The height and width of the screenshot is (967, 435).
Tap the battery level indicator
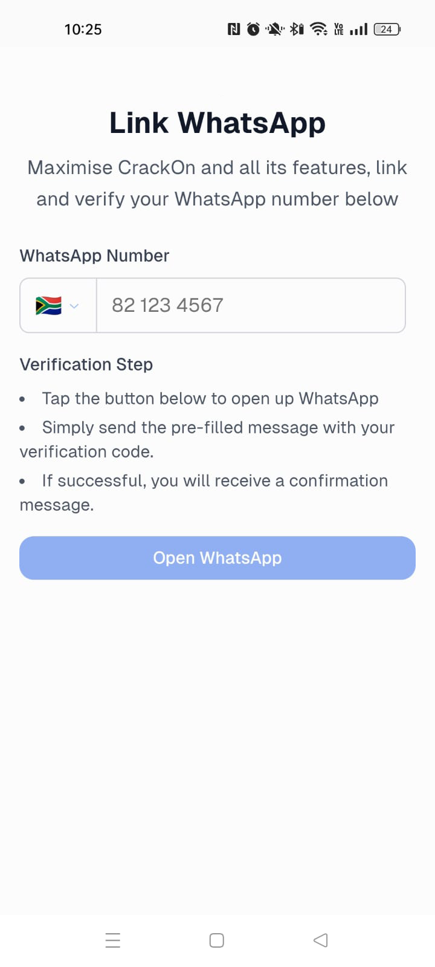pos(387,29)
